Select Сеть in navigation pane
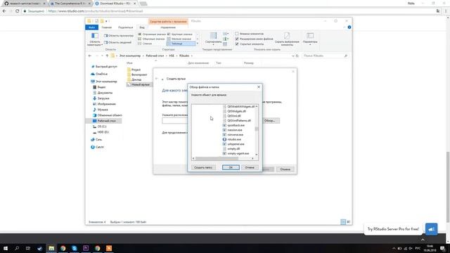Image resolution: width=450 pixels, height=253 pixels. click(x=96, y=139)
